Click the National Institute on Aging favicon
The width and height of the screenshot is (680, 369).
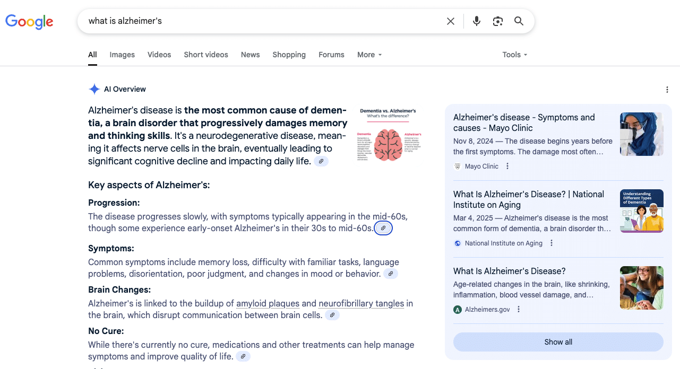tap(458, 243)
